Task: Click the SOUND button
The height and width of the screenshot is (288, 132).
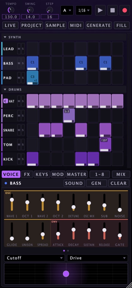Action: pyautogui.click(x=74, y=183)
